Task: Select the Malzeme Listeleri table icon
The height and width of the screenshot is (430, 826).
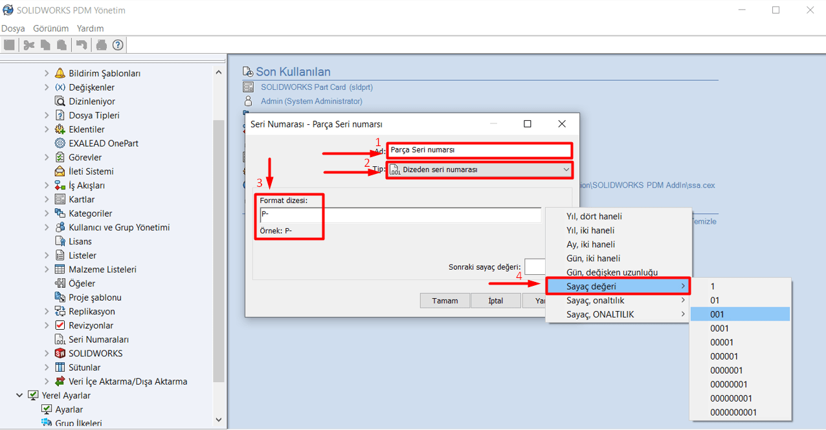Action: 60,269
